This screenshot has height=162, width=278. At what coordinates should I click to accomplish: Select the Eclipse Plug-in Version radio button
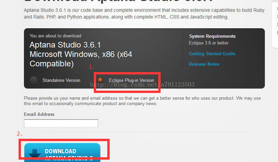point(100,80)
